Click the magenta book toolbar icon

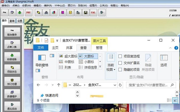63,12
